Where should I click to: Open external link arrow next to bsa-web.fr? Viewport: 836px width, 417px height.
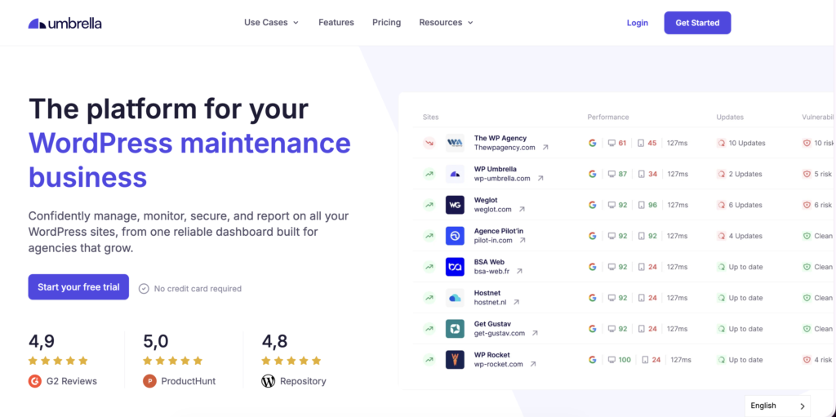(x=519, y=272)
